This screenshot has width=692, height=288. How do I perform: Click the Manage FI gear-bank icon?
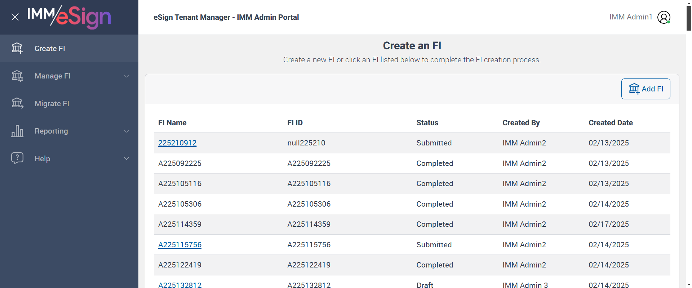tap(17, 76)
